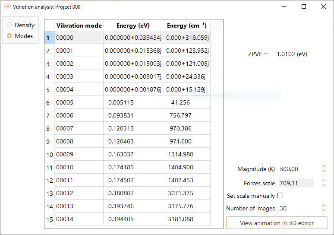Click energy cell 0.093831
The image size is (334, 235).
pos(133,115)
